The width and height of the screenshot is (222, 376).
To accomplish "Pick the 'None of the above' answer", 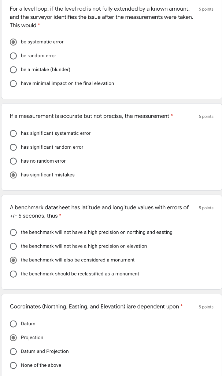I will [13, 365].
